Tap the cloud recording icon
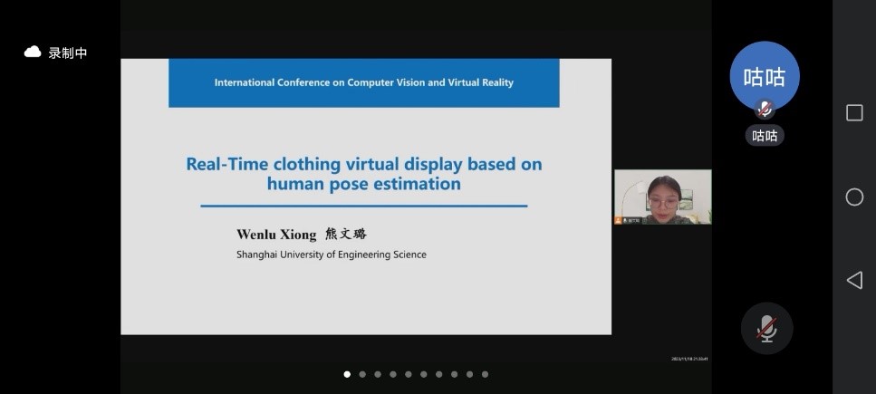The image size is (876, 394). click(x=33, y=53)
